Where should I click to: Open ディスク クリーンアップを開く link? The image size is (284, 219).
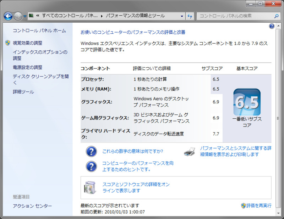41,80
